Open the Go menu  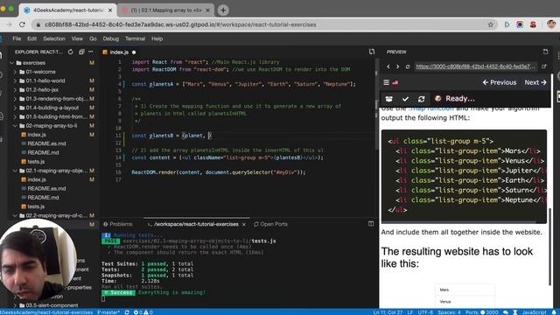(93, 38)
